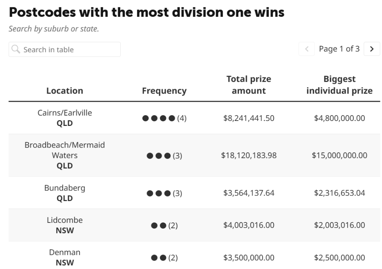Sort by Total prize amount header

(x=249, y=85)
